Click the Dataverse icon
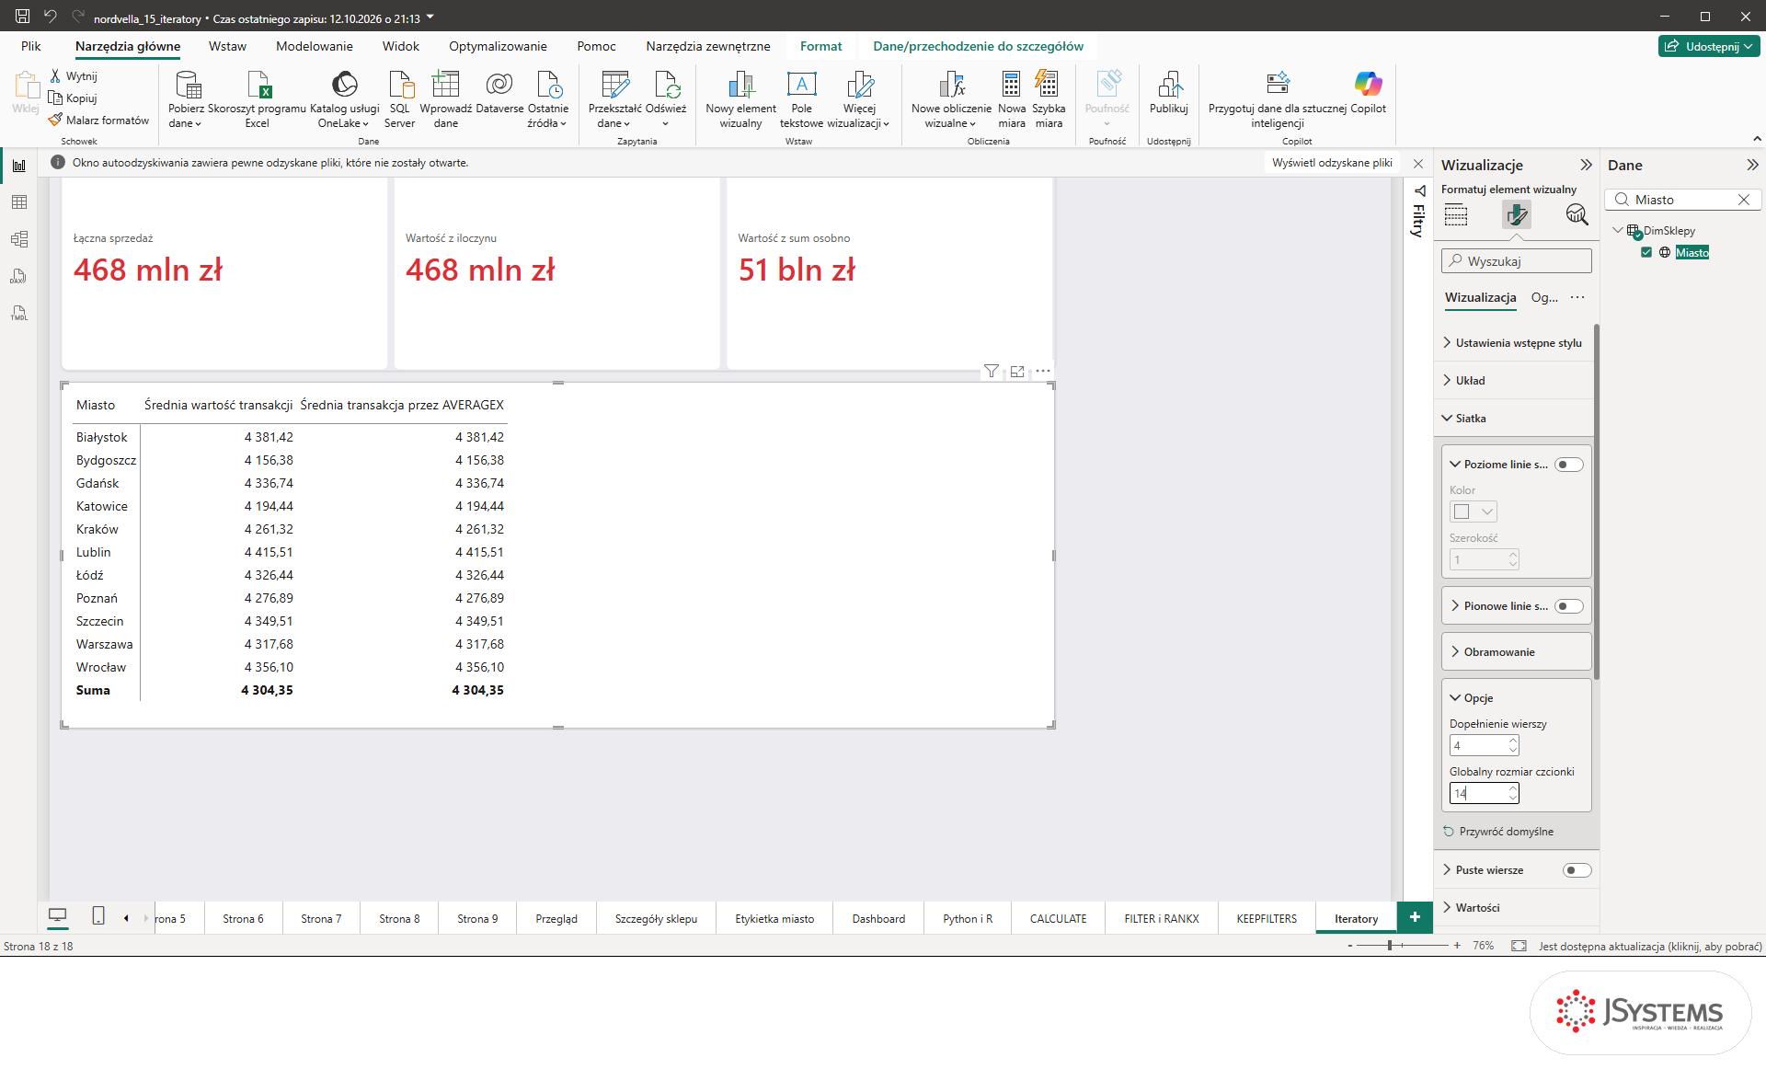This screenshot has height=1069, width=1766. [499, 85]
